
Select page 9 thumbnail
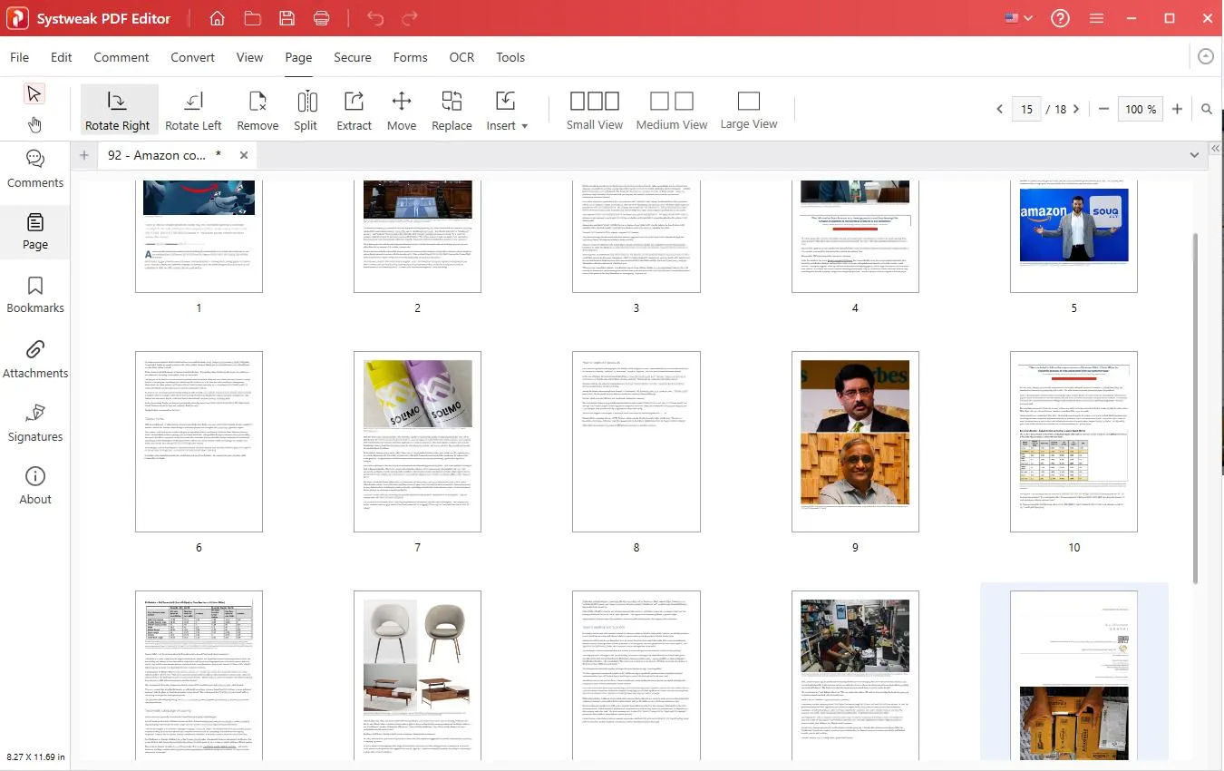pyautogui.click(x=855, y=442)
